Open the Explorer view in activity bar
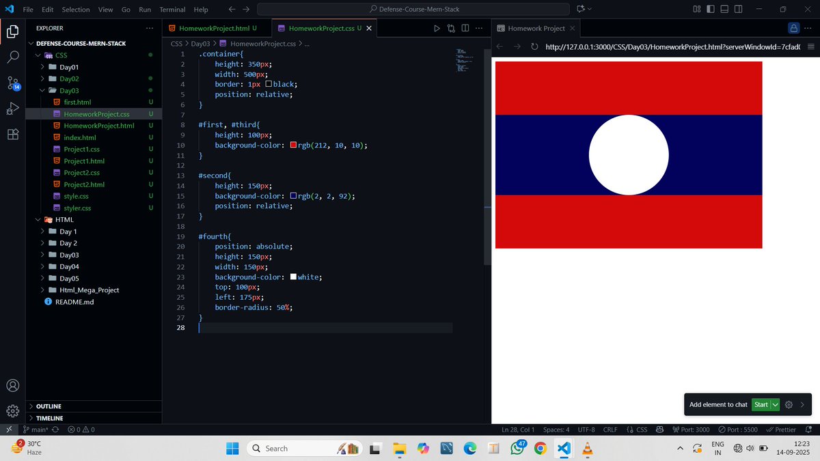This screenshot has height=461, width=820. (12, 31)
